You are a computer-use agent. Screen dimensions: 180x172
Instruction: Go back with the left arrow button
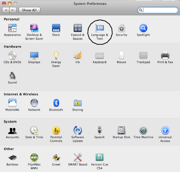click(6, 10)
